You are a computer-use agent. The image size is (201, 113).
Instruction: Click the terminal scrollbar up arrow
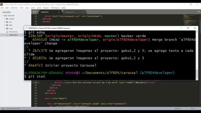[x=197, y=32]
